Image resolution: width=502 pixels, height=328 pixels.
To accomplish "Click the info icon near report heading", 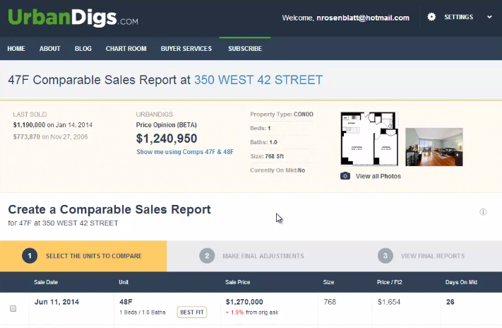I will pos(483,212).
